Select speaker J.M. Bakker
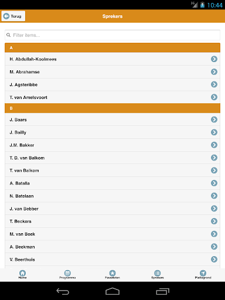This screenshot has height=300, width=225. tap(112, 145)
